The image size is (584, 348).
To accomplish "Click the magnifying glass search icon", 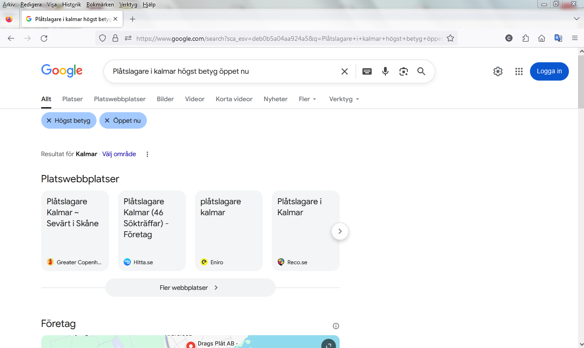I will [421, 71].
